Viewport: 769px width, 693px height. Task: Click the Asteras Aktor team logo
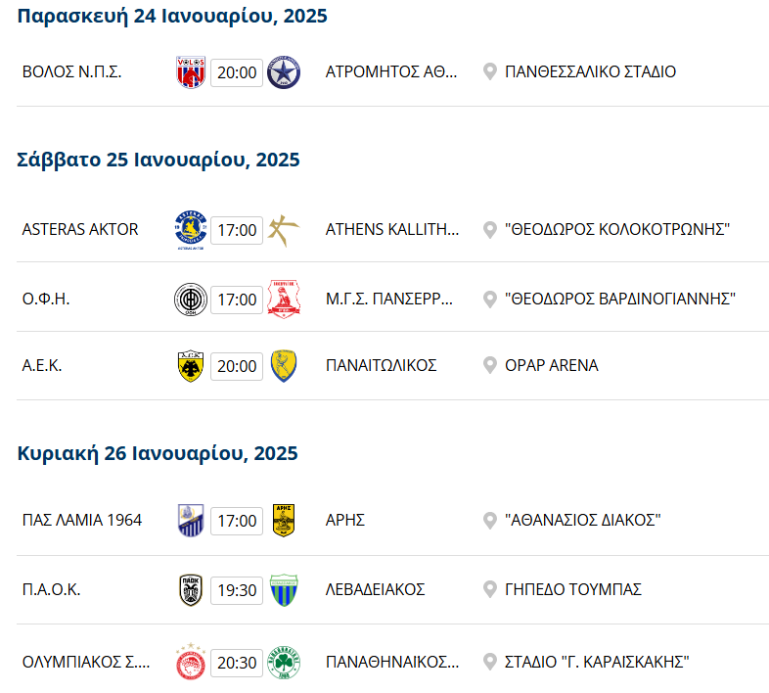tap(191, 230)
